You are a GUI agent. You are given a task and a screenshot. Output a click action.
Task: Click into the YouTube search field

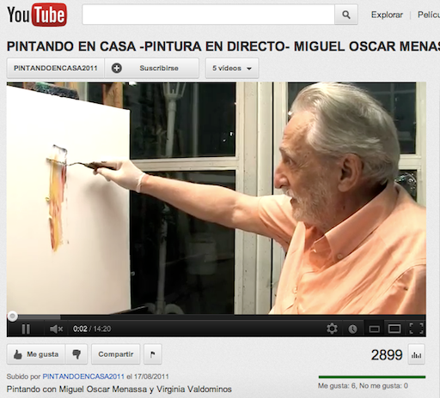click(208, 15)
